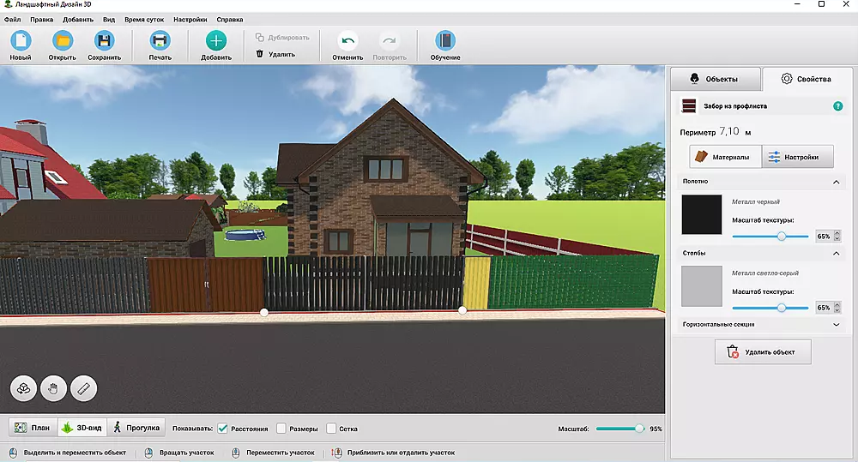The height and width of the screenshot is (462, 858).
Task: Turn on the Сетка grid checkbox
Action: [x=331, y=429]
